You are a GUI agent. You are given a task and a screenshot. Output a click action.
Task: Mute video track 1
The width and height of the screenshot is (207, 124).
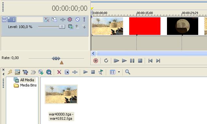point(77,20)
